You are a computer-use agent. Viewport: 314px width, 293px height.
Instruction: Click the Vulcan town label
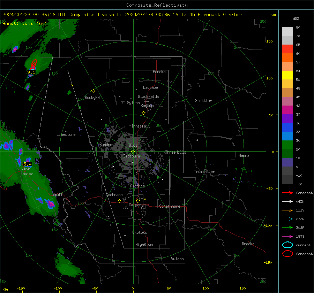tap(177, 259)
